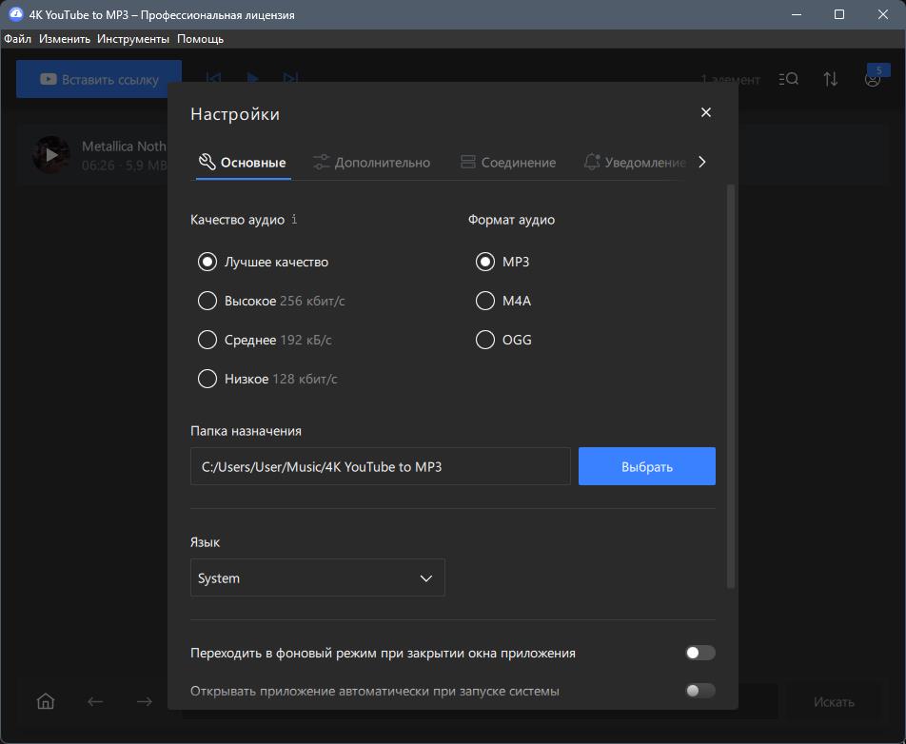Open the Помощь menu

(x=200, y=39)
